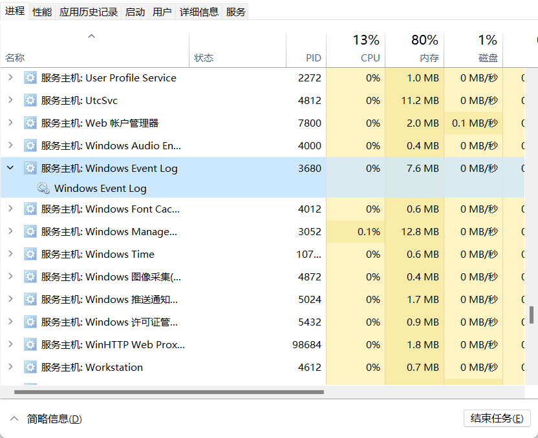Click PID 98684 cell
The image size is (538, 438).
[307, 344]
